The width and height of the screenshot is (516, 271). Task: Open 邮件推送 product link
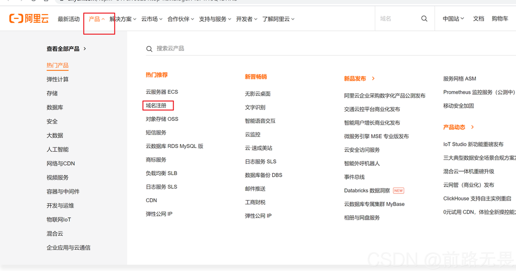tap(255, 189)
